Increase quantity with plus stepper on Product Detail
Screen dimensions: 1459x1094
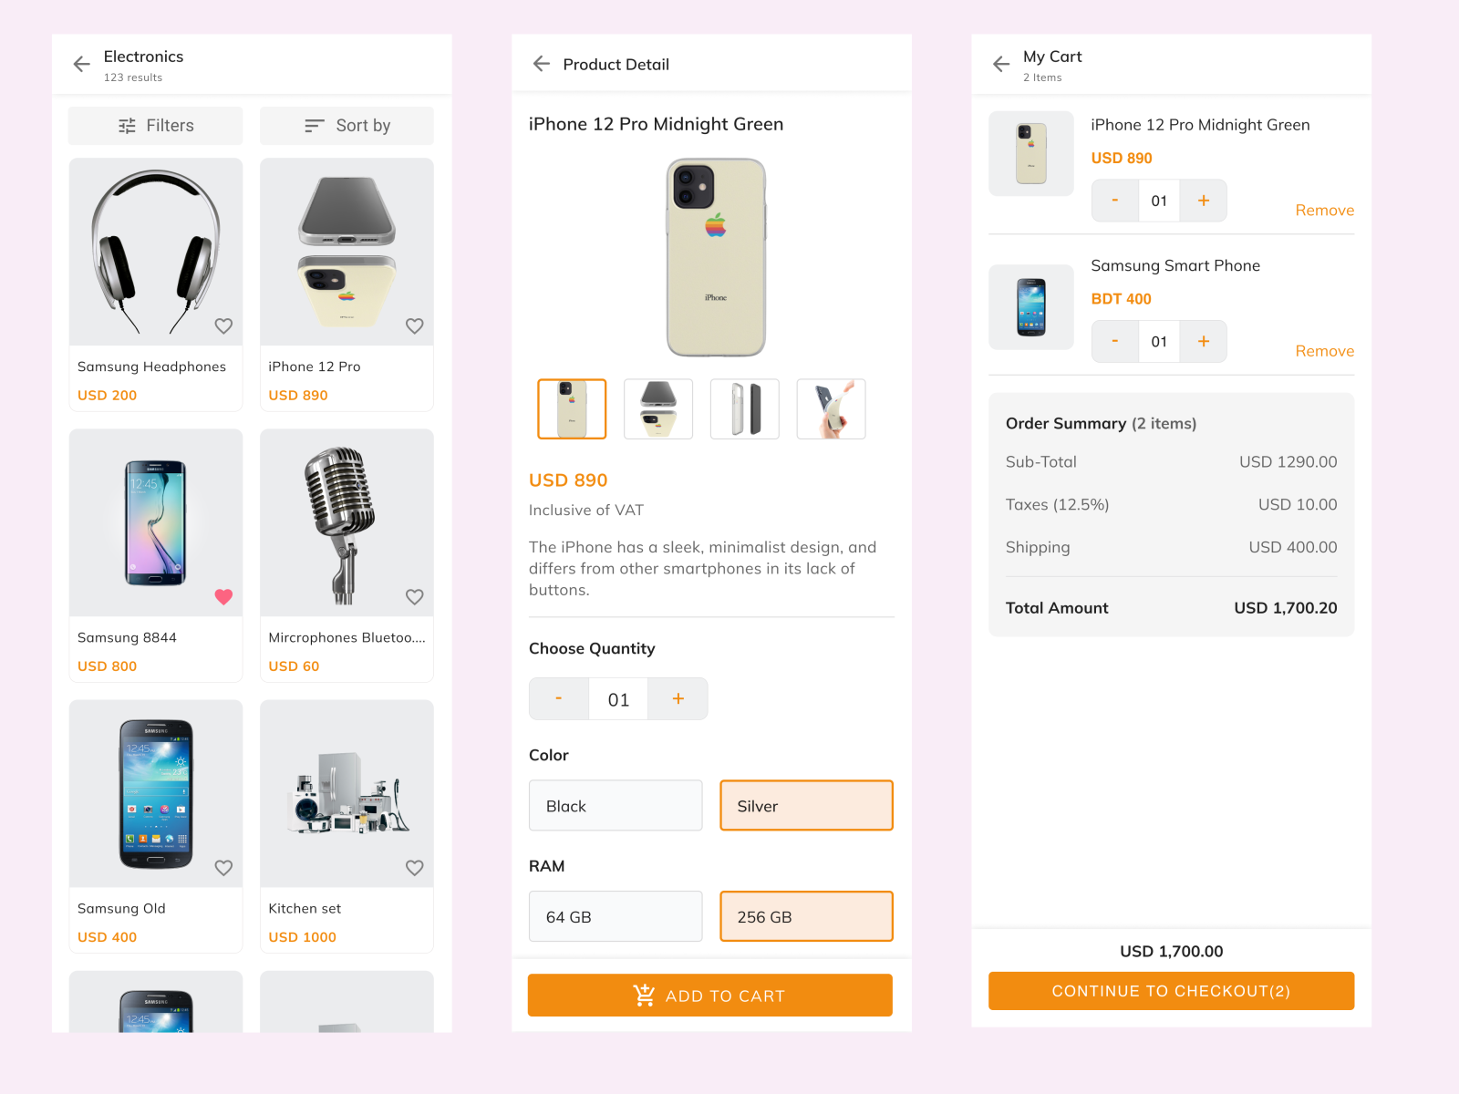(x=678, y=698)
